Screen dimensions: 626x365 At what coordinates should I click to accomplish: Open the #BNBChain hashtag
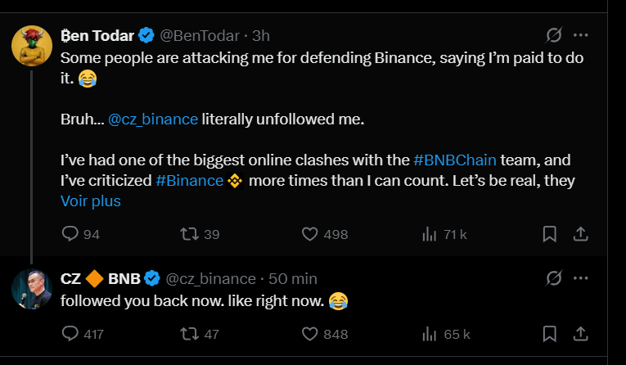453,160
